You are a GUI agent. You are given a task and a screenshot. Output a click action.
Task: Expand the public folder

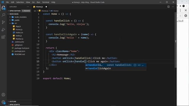(x=17, y=20)
